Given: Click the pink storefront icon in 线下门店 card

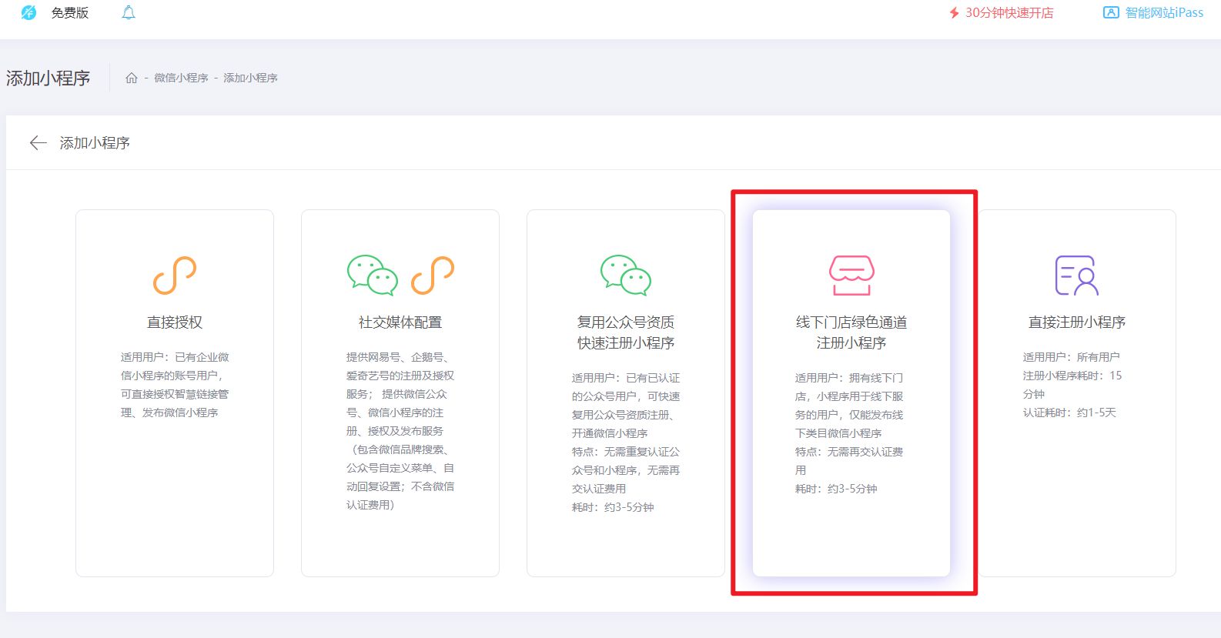Looking at the screenshot, I should [x=851, y=276].
